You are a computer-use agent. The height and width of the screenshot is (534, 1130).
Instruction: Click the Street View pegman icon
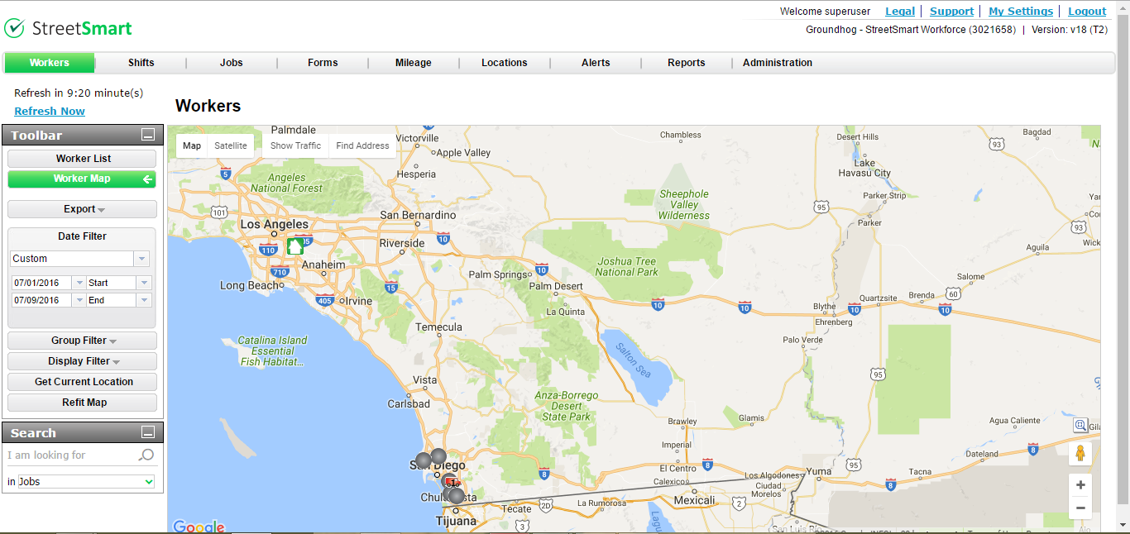coord(1080,454)
